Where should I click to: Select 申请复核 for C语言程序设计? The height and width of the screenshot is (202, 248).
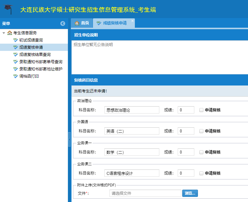201,173
